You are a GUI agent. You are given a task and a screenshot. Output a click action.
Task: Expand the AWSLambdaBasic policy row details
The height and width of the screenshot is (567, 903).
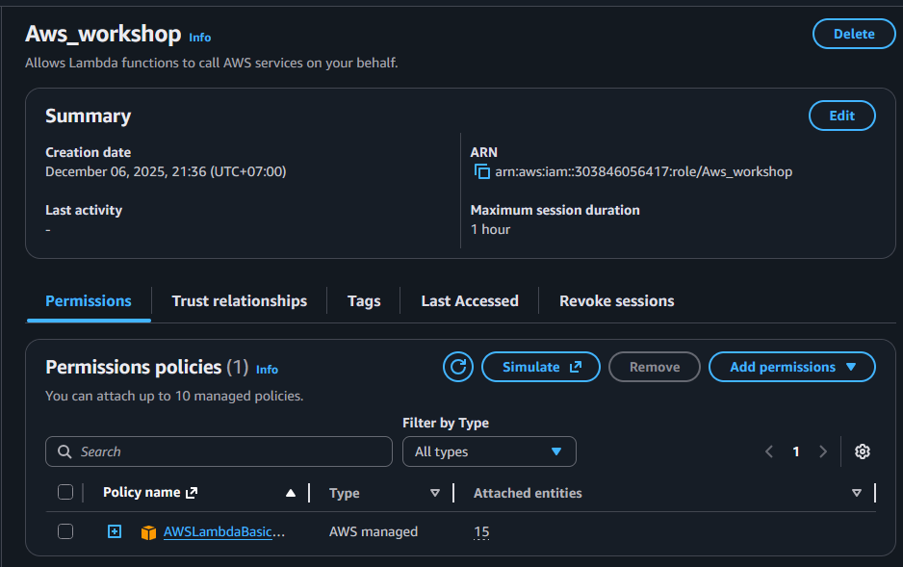coord(115,531)
